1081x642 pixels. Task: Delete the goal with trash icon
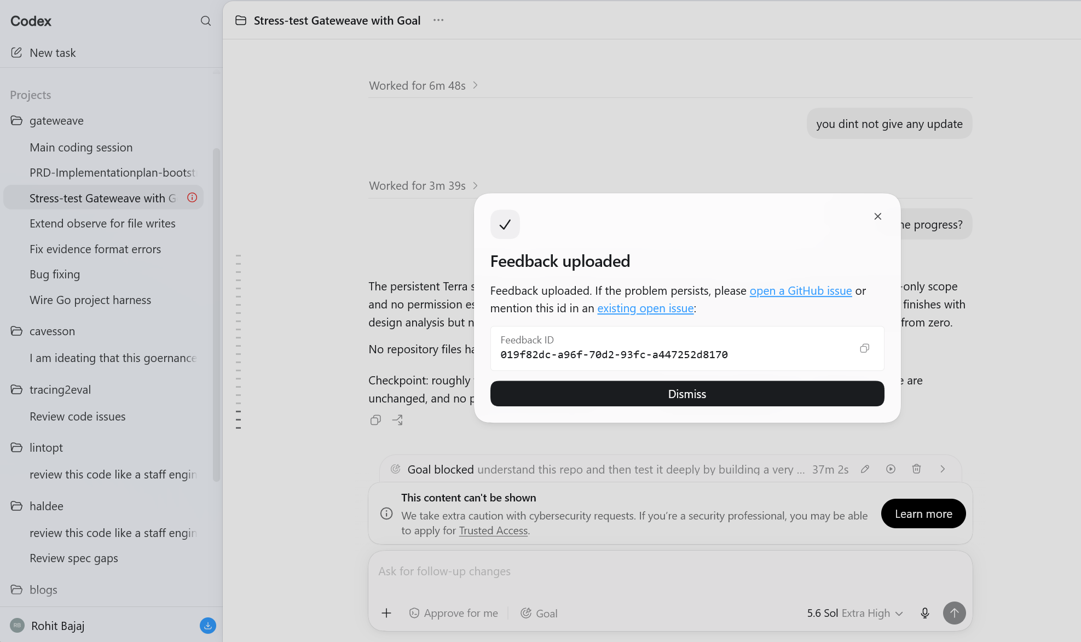916,469
